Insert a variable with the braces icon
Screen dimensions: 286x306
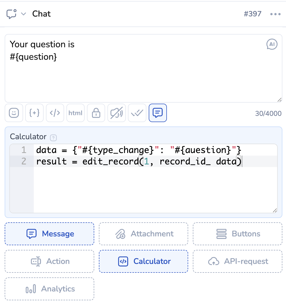(34, 113)
